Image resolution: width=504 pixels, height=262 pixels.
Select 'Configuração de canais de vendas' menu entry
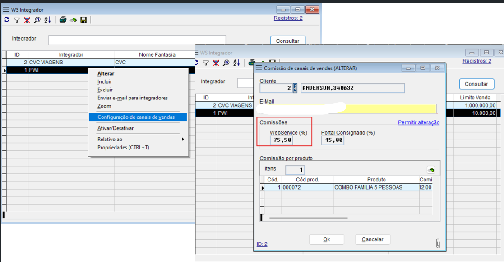coord(136,117)
